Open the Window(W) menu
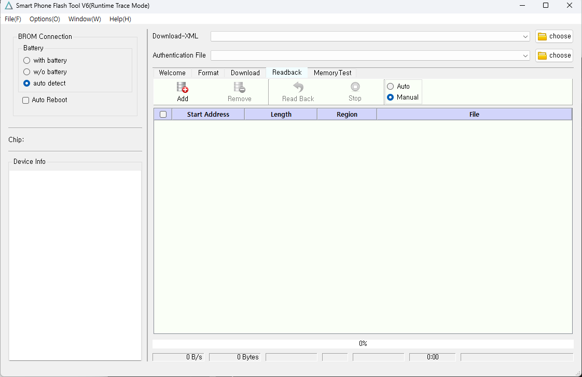 [85, 19]
